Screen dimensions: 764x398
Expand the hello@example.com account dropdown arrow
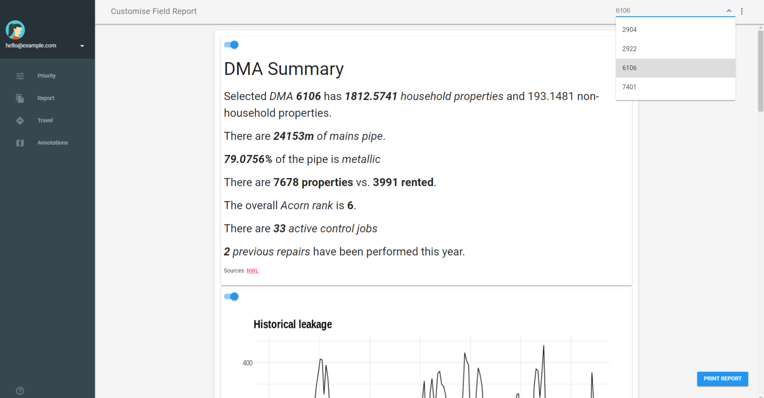pos(82,46)
